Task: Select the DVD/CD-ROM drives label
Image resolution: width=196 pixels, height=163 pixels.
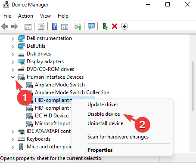Action: [50, 69]
